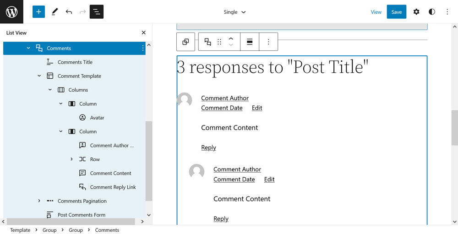Viewport: 458px width, 234px height.
Task: Open the WordPress logo menu
Action: point(12,12)
